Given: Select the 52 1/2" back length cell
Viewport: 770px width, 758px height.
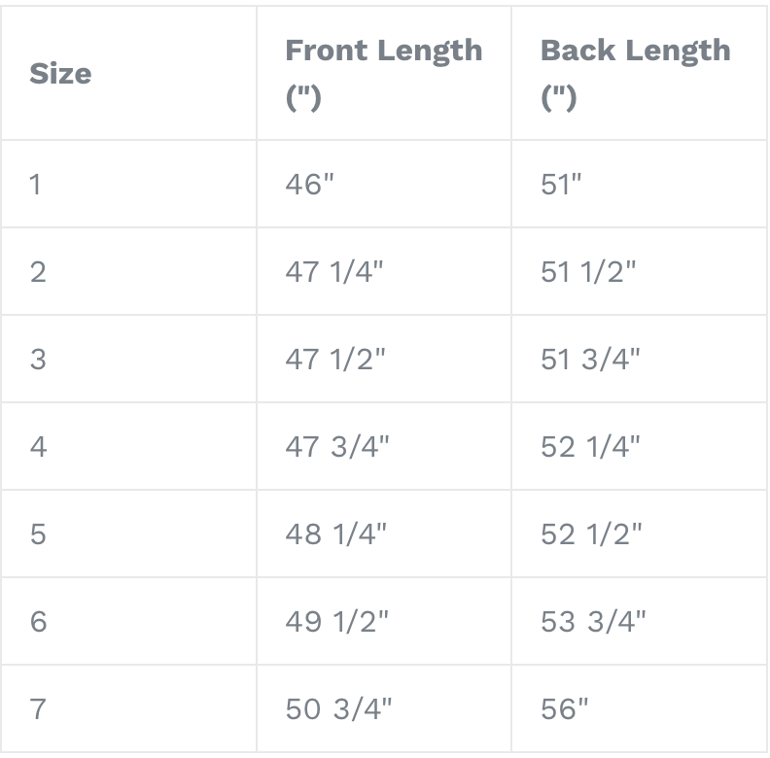Looking at the screenshot, I should [x=590, y=534].
